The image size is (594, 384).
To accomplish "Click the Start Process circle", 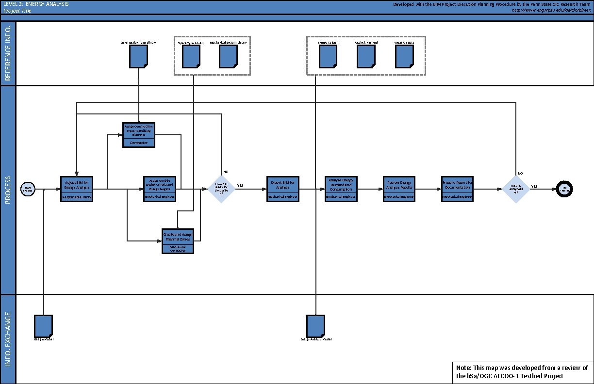I will [x=28, y=189].
